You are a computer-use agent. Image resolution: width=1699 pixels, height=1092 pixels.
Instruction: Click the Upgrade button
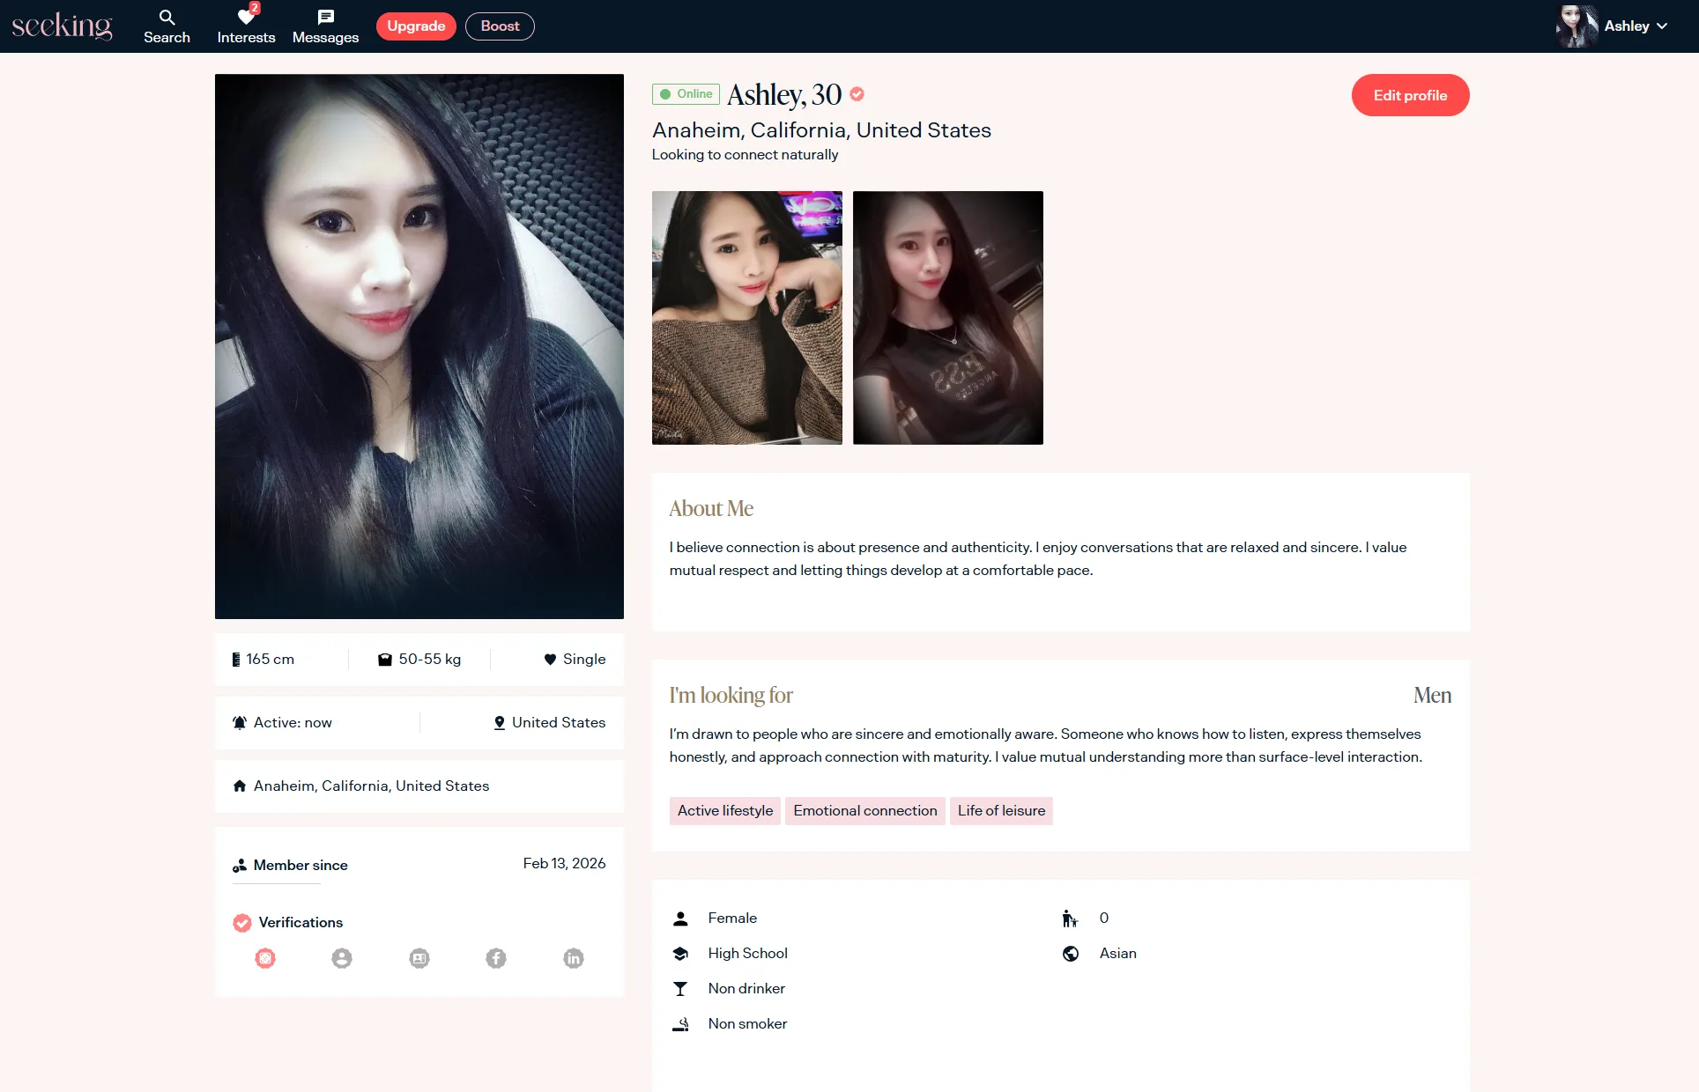(x=416, y=26)
